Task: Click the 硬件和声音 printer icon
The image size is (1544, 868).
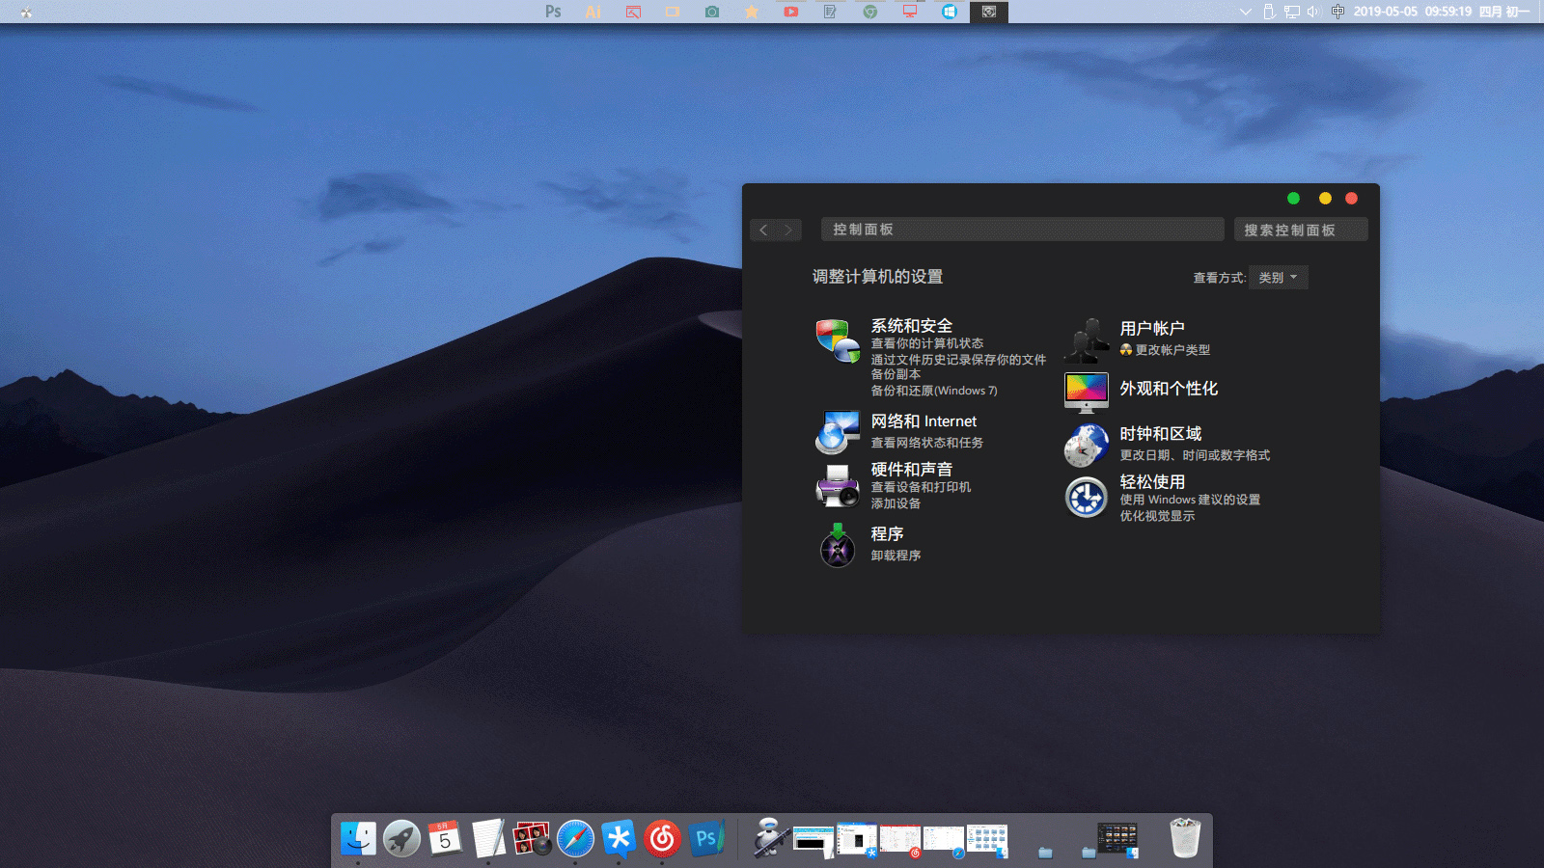Action: (x=838, y=485)
